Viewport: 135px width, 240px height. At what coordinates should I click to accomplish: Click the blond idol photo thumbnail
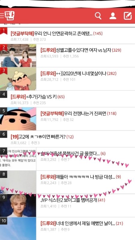[18, 205]
